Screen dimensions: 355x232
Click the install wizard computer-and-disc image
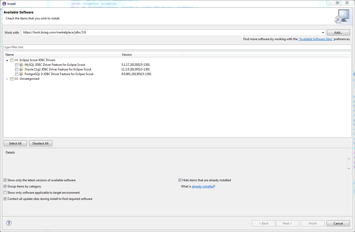click(342, 16)
